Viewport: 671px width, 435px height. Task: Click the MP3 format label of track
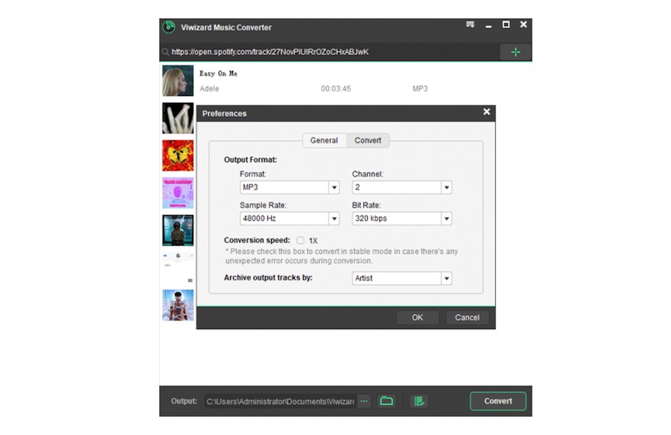[x=420, y=88]
